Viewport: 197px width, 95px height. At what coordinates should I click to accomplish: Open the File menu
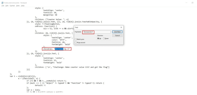point(3,6)
